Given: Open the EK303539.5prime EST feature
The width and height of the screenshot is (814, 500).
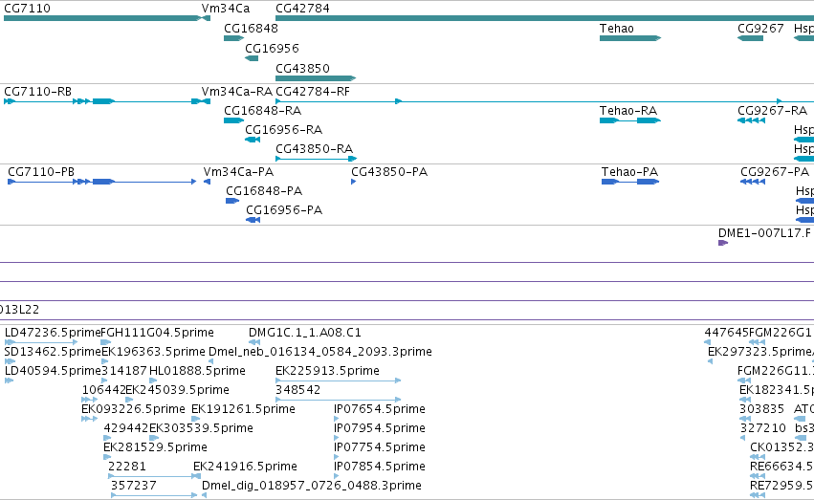Looking at the screenshot, I should 202,428.
